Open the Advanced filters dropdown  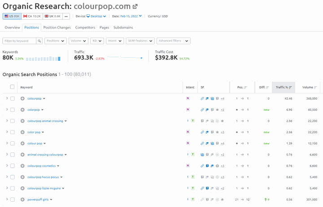click(x=174, y=41)
